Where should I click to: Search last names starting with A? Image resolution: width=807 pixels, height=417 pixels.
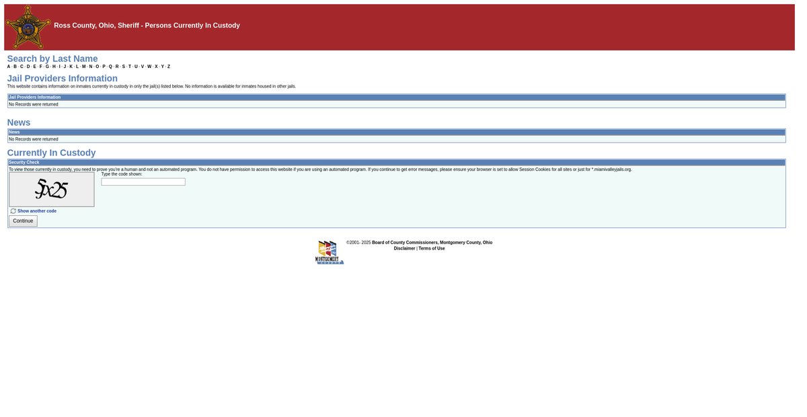coord(9,67)
